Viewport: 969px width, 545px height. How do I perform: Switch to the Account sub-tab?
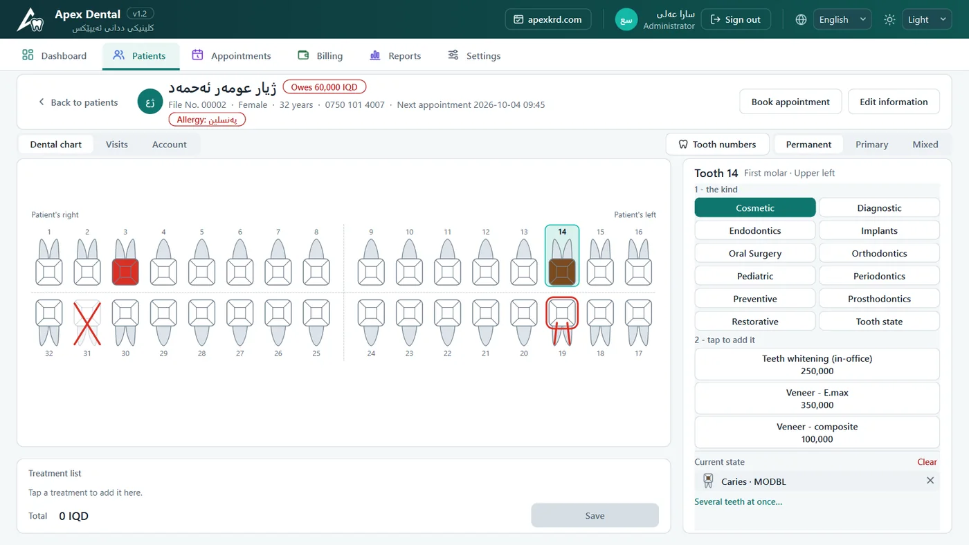coord(170,144)
